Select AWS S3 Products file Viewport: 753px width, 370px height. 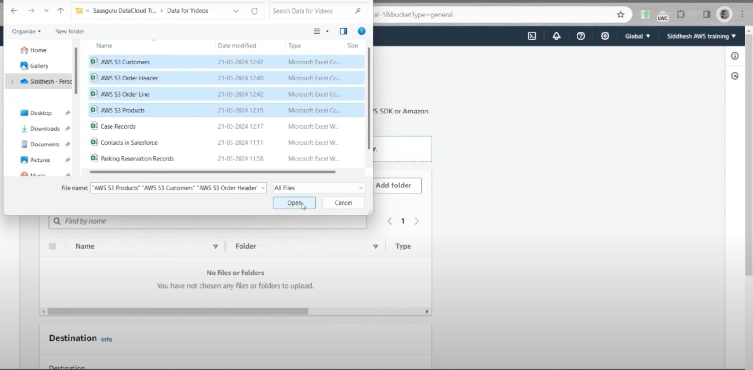click(x=226, y=110)
